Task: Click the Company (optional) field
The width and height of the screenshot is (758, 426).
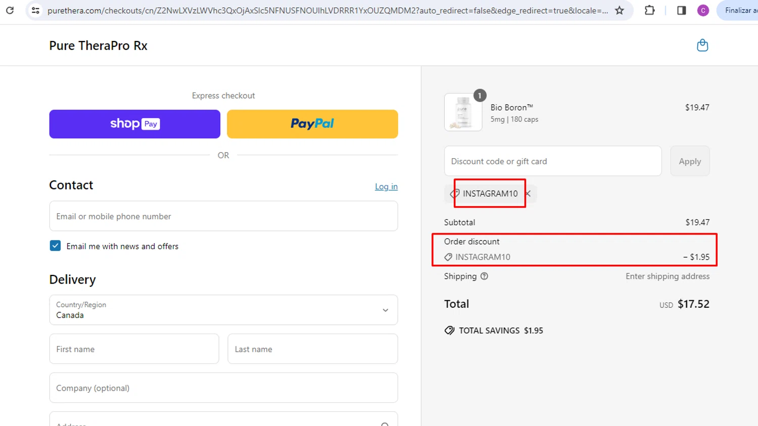Action: [x=223, y=388]
